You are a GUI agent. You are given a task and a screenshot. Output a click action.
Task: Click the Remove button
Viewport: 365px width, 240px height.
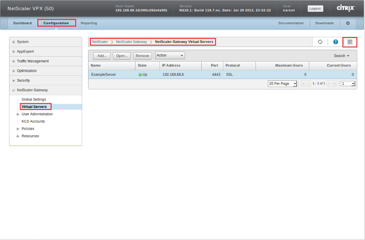(x=142, y=56)
